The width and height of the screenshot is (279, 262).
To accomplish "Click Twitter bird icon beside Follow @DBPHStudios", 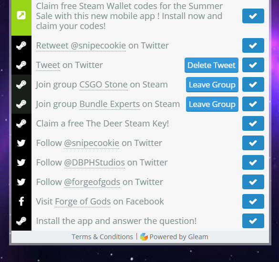I will pos(21,163).
